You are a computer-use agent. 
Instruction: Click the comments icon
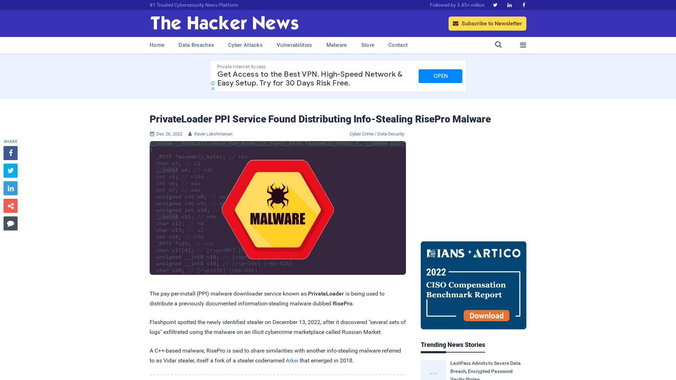10,223
